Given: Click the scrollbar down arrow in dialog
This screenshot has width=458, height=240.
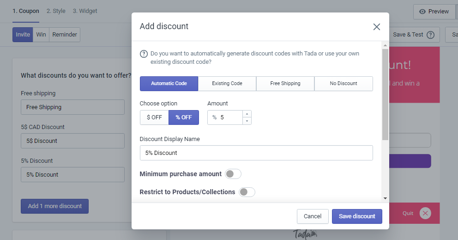Looking at the screenshot, I should (385, 198).
